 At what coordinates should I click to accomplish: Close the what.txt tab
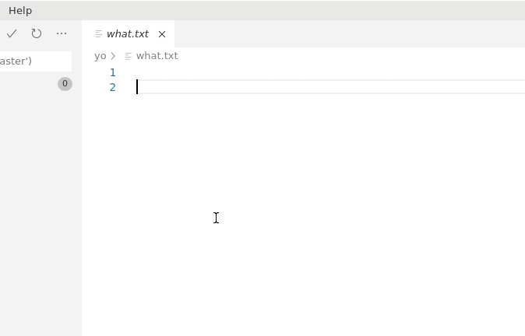[162, 34]
